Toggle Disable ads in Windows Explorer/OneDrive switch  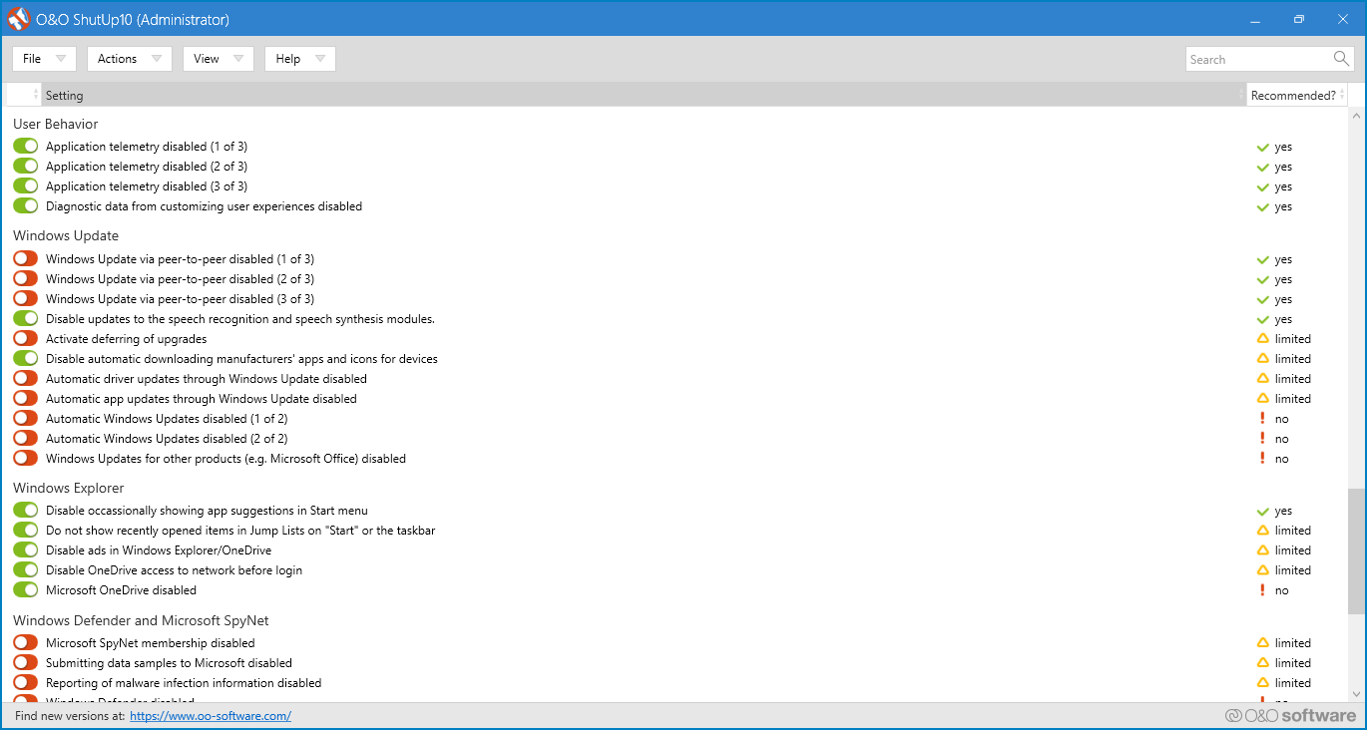click(x=26, y=550)
